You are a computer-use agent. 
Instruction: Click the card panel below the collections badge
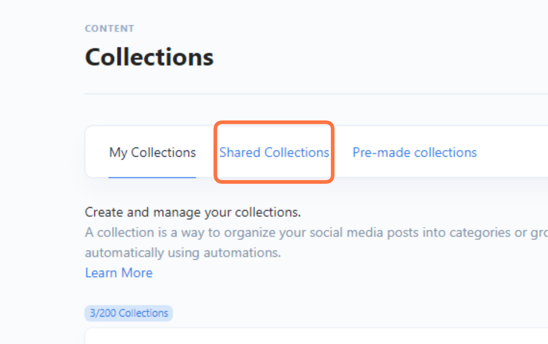tap(316, 337)
